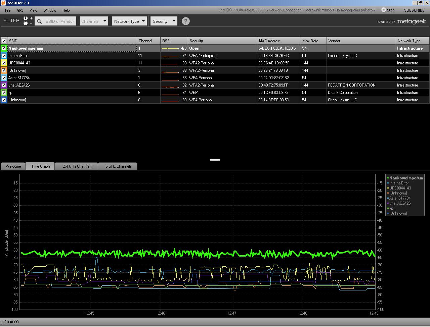Image resolution: width=430 pixels, height=327 pixels.
Task: Click NaukoweImperium in the graph legend
Action: 406,178
